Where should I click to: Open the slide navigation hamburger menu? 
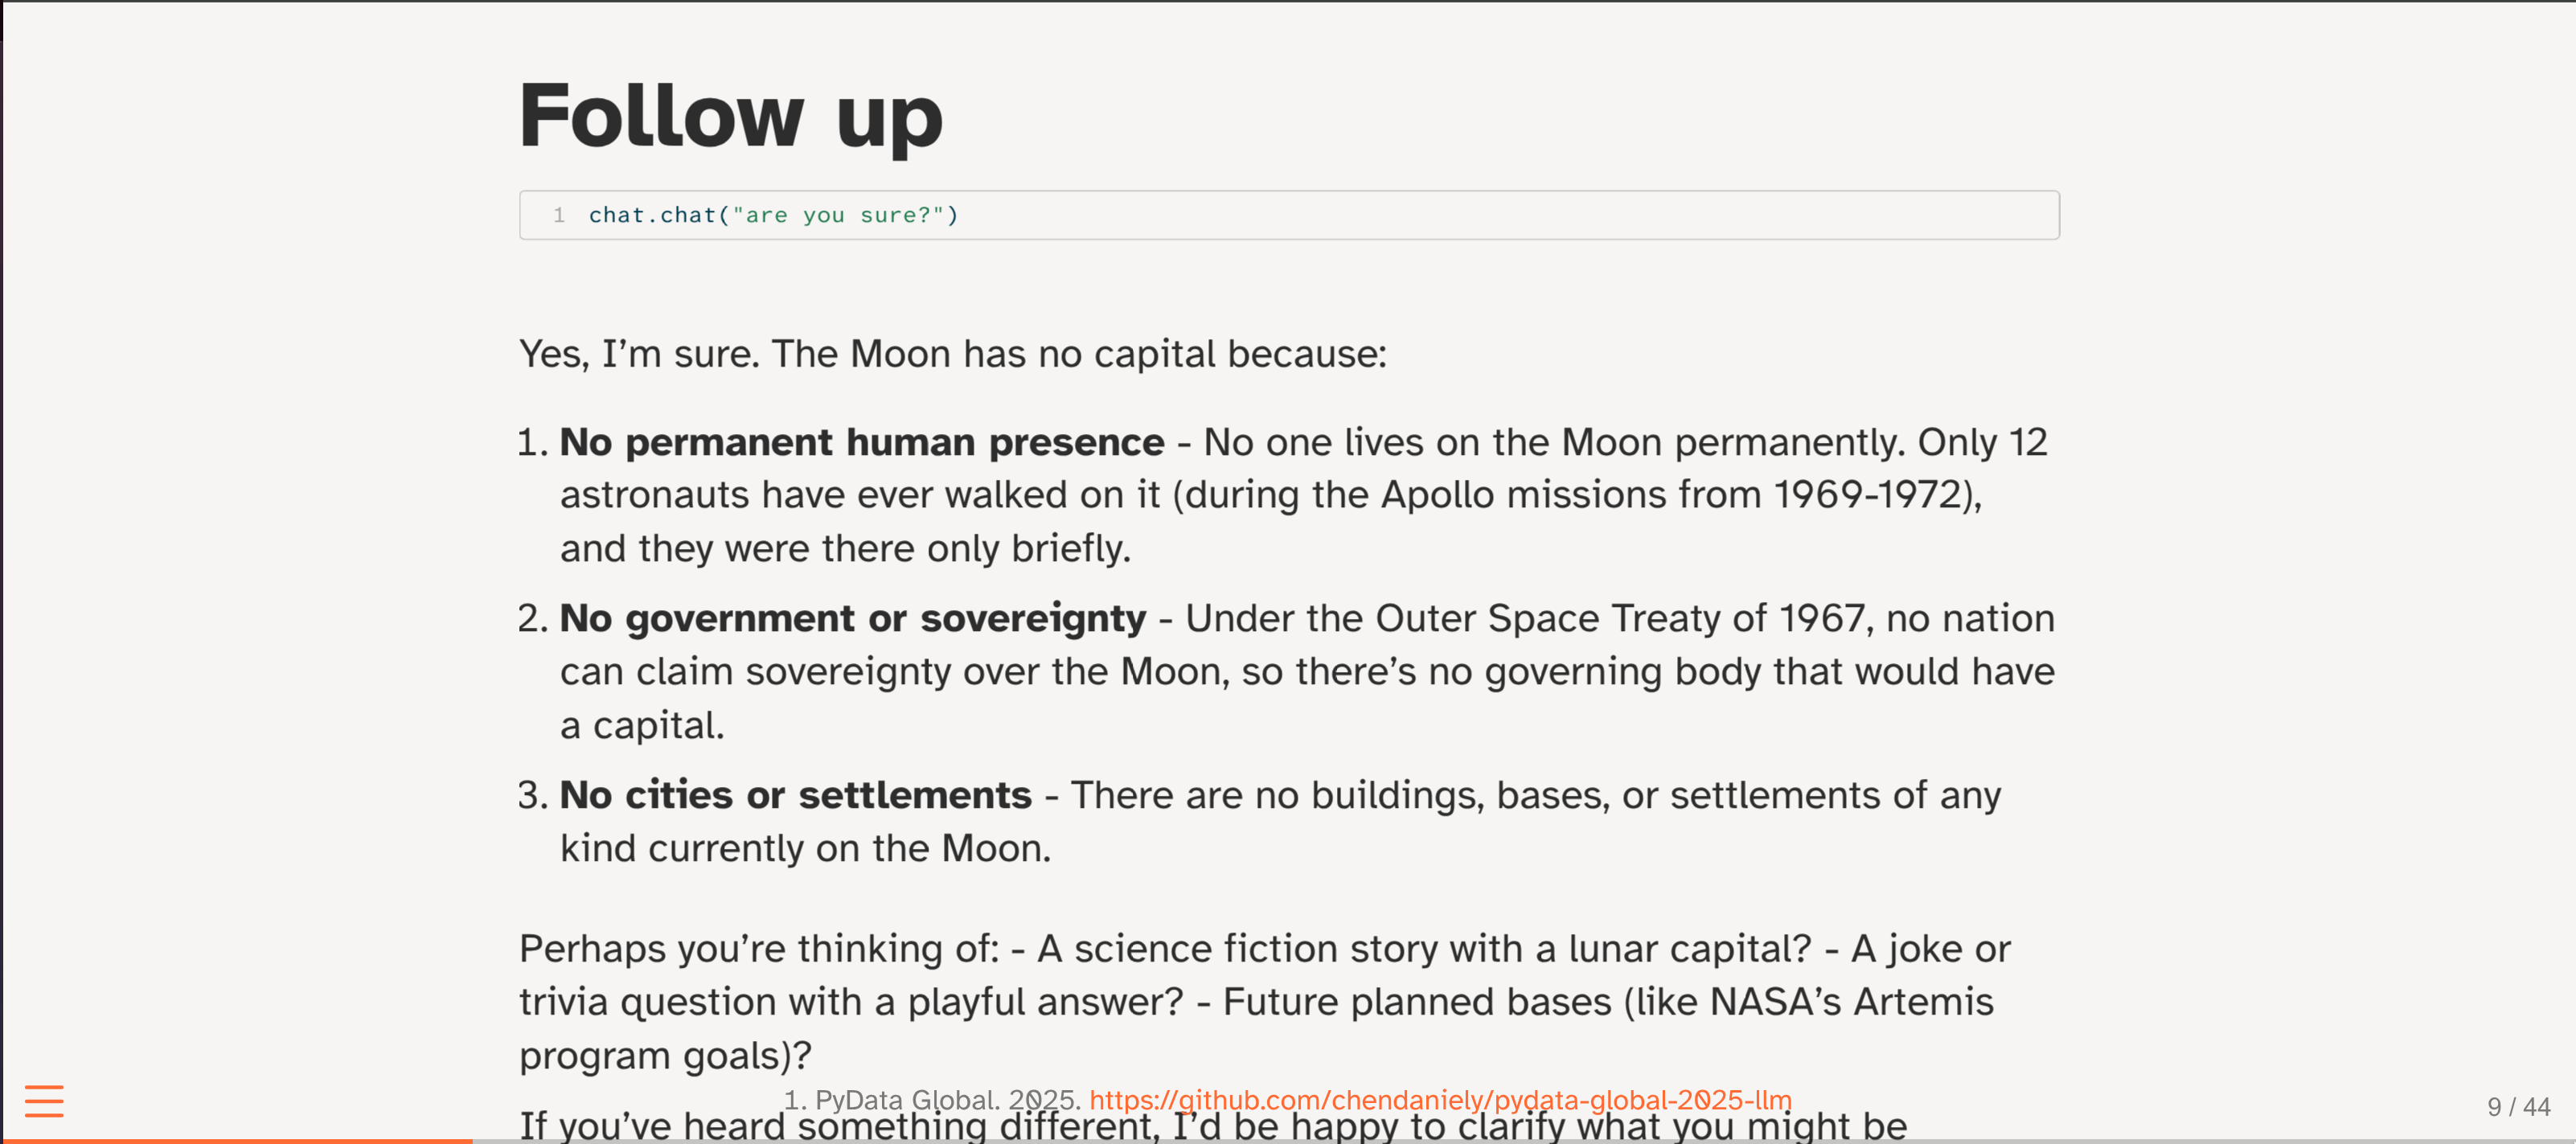pos(44,1100)
